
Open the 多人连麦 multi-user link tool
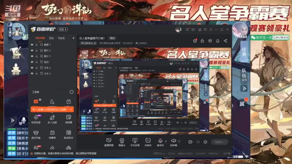tap(52, 119)
